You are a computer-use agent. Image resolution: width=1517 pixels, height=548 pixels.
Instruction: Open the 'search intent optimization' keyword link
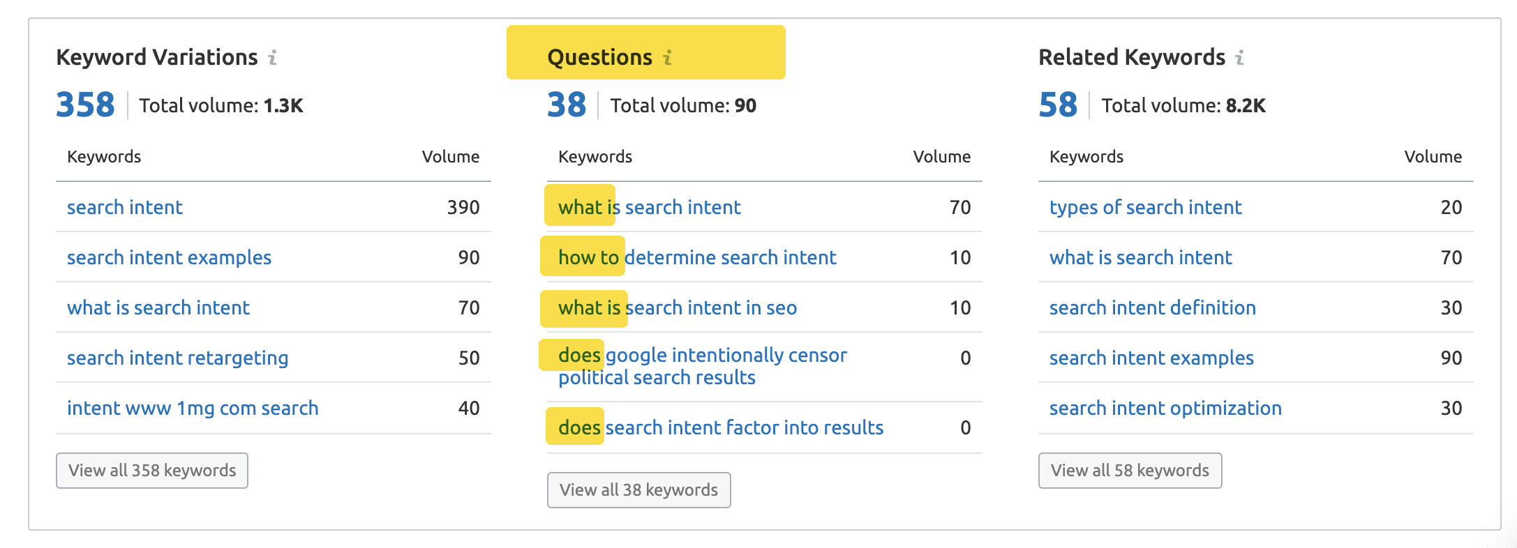click(1165, 408)
